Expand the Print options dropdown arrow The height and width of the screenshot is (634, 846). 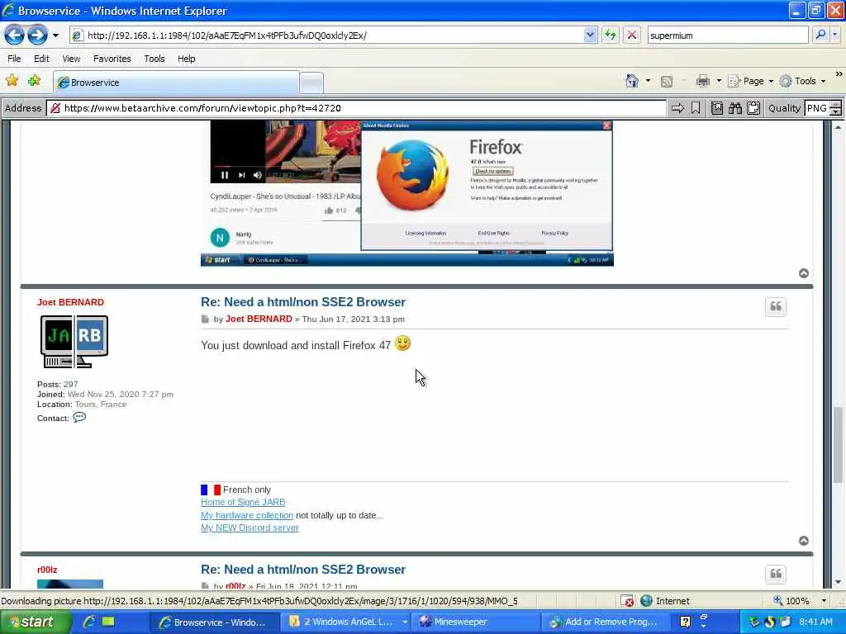pyautogui.click(x=719, y=82)
